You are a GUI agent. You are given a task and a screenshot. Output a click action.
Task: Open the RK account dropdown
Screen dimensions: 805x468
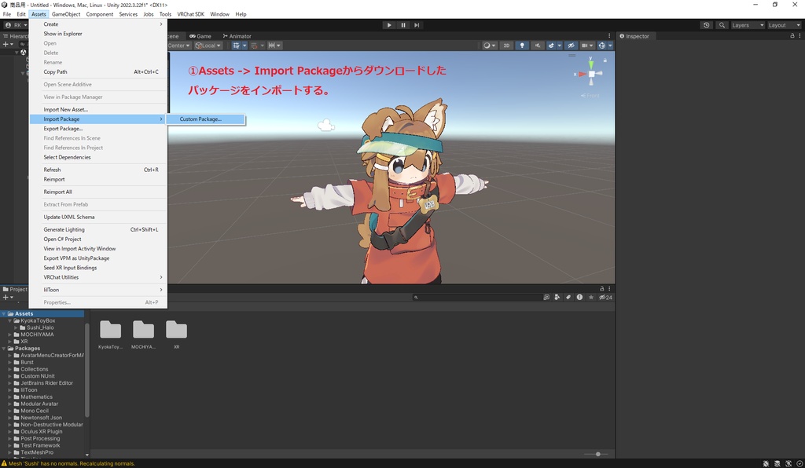pos(16,25)
